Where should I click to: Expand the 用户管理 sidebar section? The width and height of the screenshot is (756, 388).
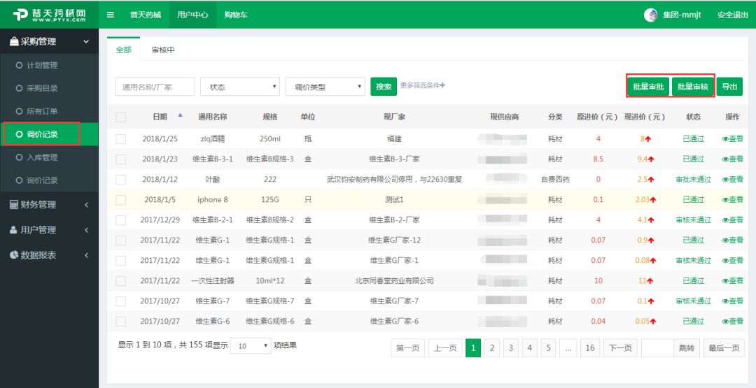pyautogui.click(x=49, y=229)
